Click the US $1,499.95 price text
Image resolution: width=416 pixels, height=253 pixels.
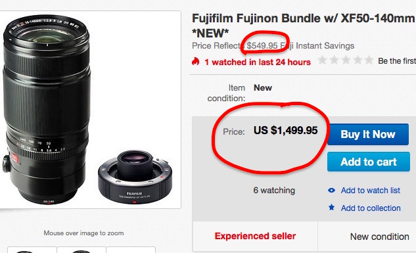coord(285,130)
